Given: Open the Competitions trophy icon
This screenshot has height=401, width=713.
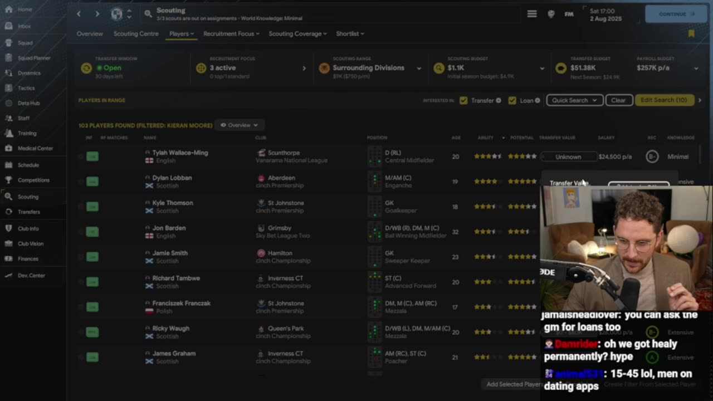Looking at the screenshot, I should 8,180.
